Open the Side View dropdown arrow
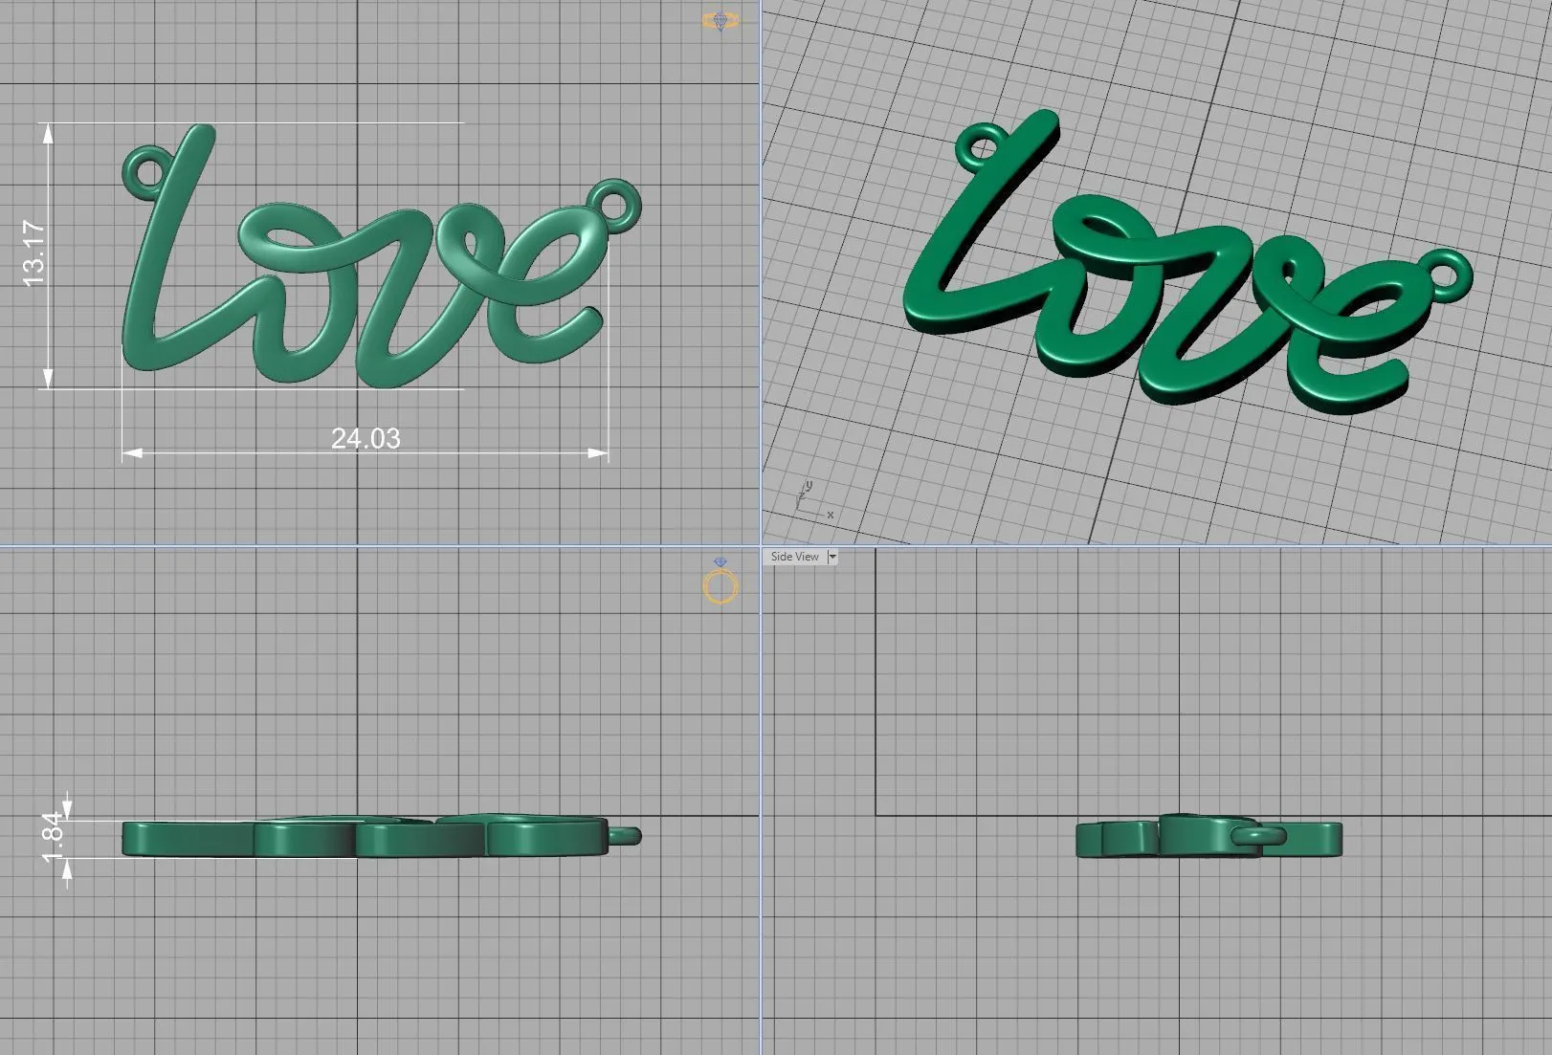Screen dimensions: 1552x1055 coord(832,557)
